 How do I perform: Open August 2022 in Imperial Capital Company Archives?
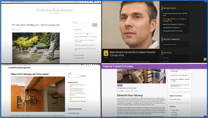tap(175, 110)
